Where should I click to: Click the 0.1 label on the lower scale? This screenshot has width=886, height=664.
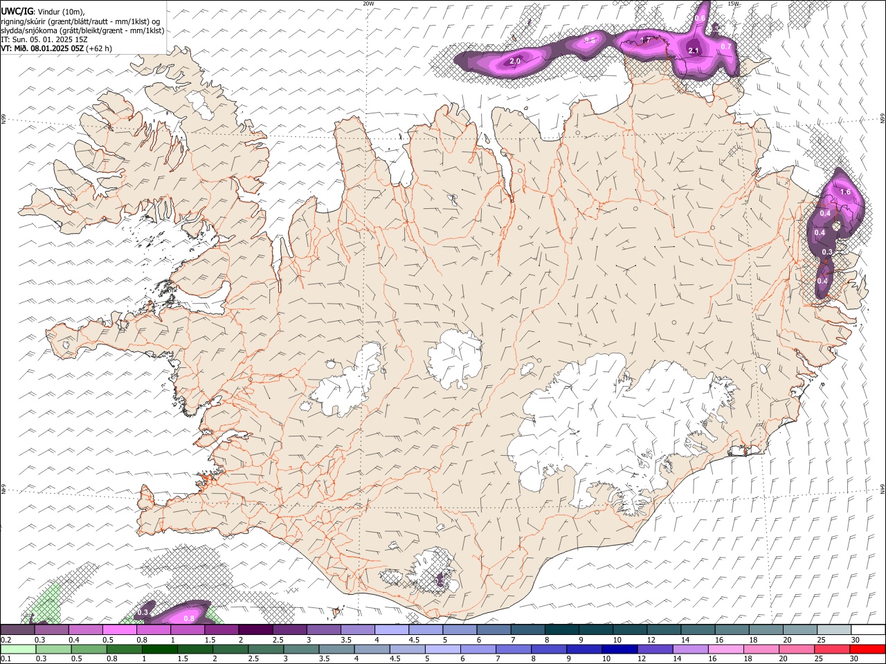pos(6,659)
